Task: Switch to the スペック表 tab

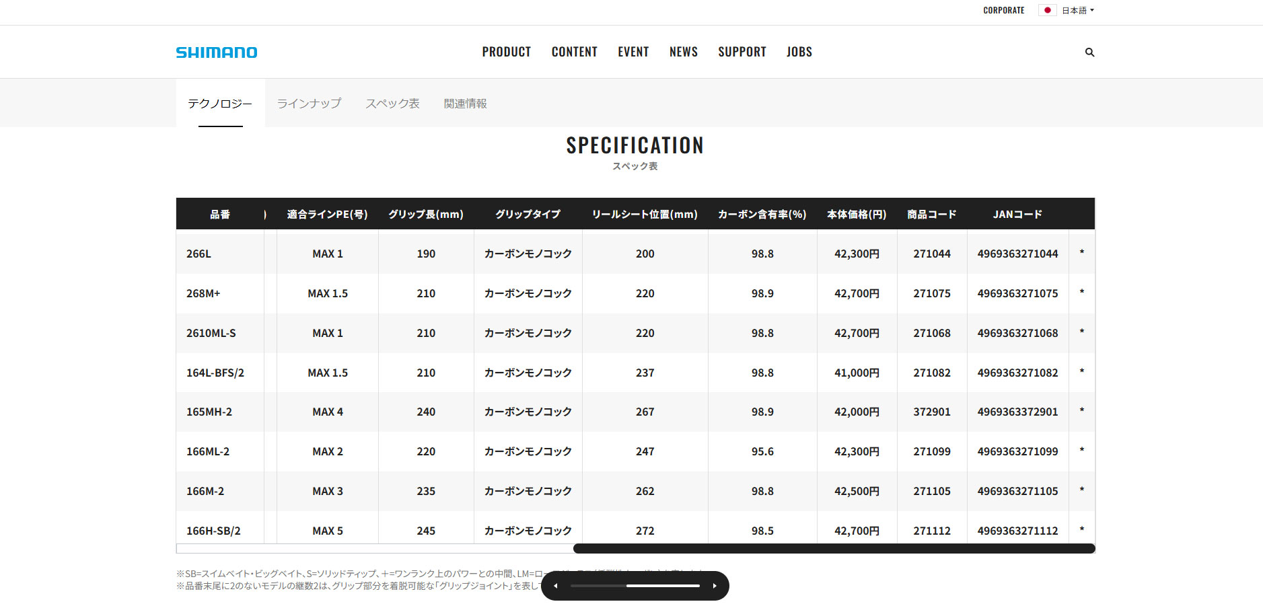Action: click(392, 103)
